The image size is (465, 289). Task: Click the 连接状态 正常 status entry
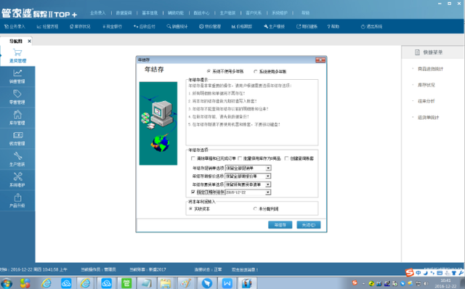pyautogui.click(x=208, y=269)
